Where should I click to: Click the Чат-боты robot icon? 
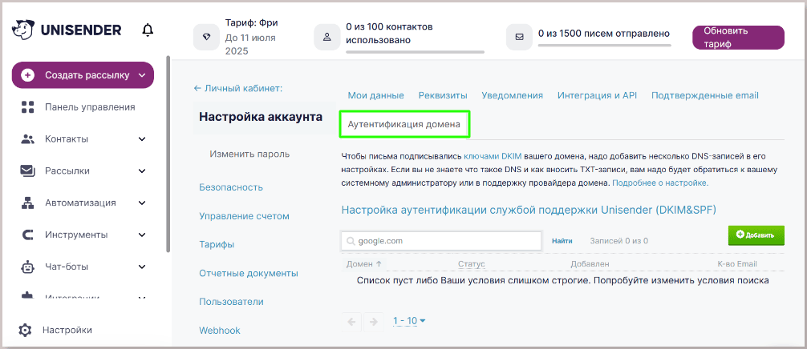tap(27, 267)
